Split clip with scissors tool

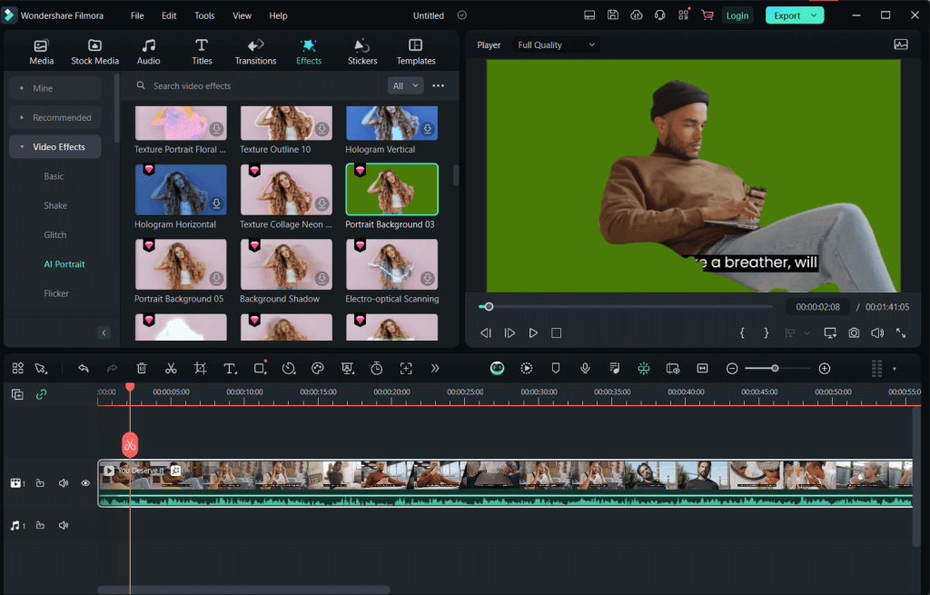click(x=171, y=369)
